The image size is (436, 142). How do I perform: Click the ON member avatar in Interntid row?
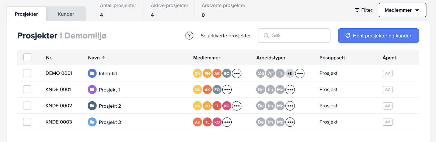[x=198, y=73]
